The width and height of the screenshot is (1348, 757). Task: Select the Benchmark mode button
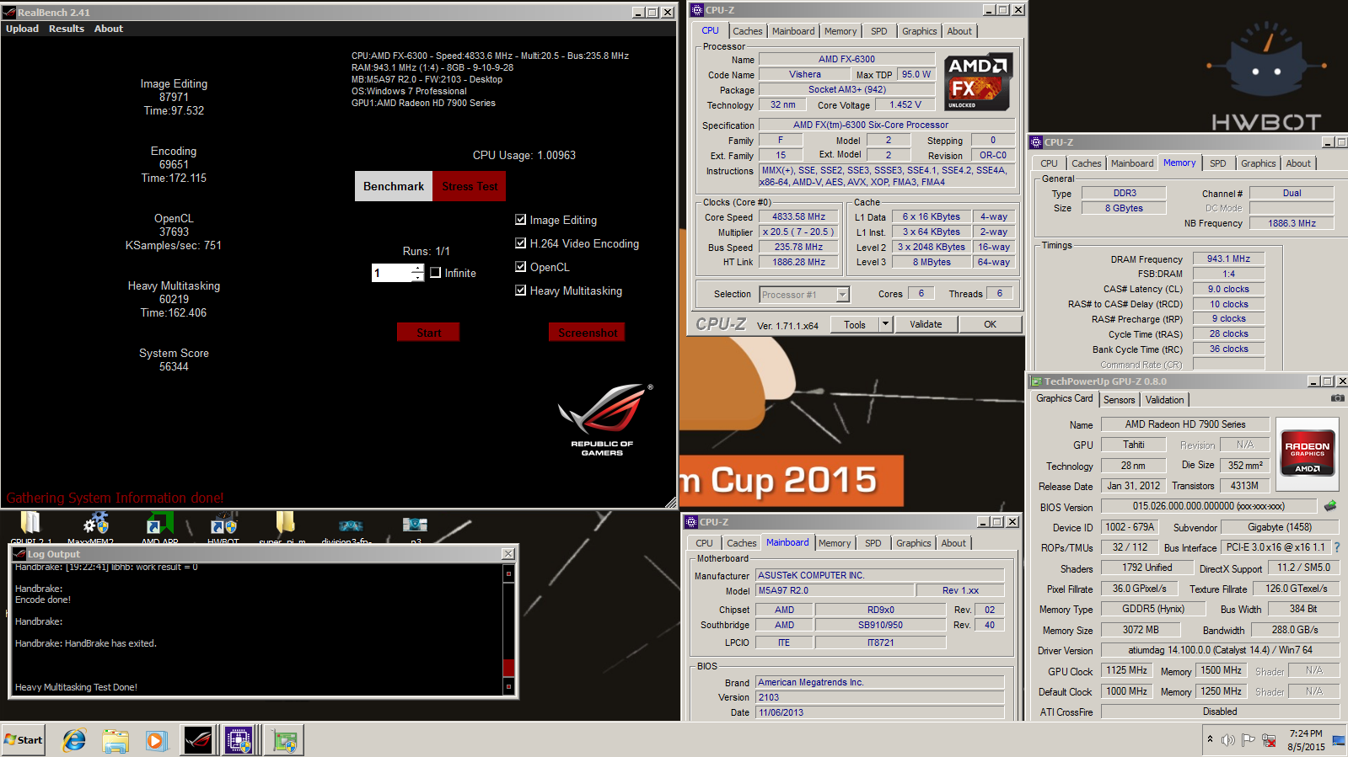click(x=394, y=186)
